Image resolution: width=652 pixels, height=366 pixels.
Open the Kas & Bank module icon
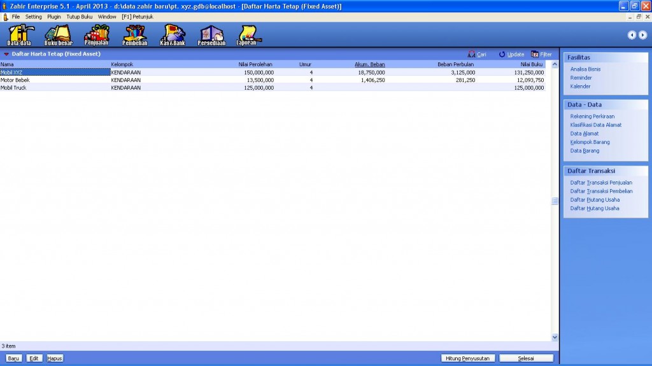pos(173,34)
